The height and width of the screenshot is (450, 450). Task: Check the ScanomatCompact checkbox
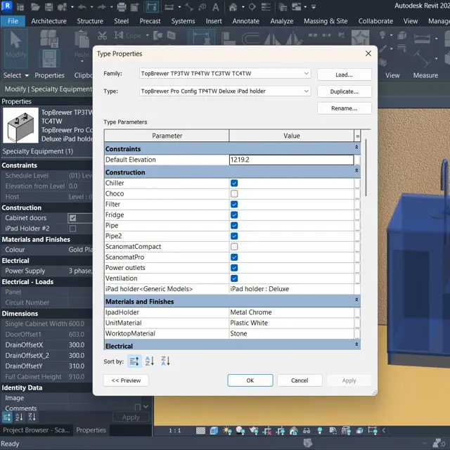[x=234, y=247]
